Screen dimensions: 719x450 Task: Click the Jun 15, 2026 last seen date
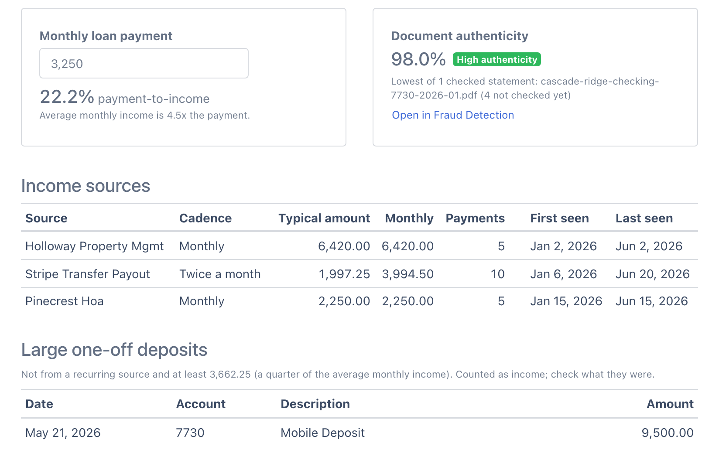point(652,301)
